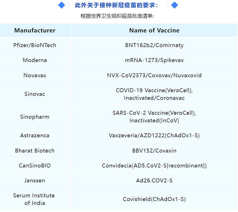
Task: Select the Covishield(ChAdOx1-S) vaccine cell
Action: pos(154,199)
